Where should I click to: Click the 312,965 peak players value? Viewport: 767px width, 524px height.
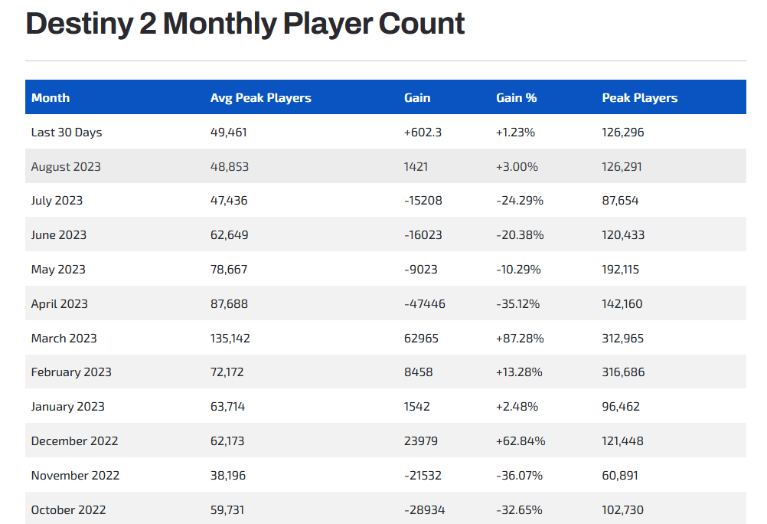(622, 338)
